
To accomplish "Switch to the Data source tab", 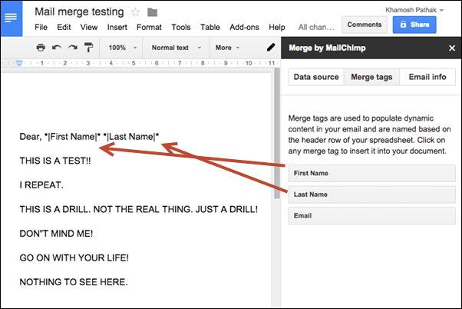I will click(x=316, y=77).
